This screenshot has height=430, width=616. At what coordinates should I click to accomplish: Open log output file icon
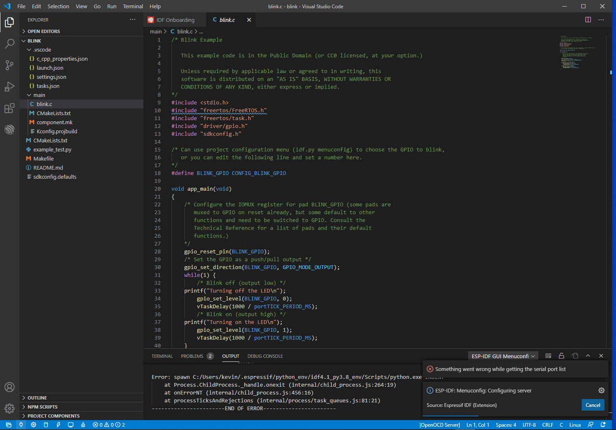(x=575, y=356)
